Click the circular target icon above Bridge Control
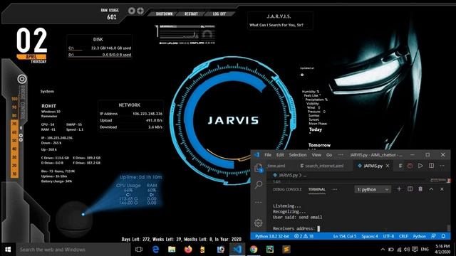Screen dimensions: 456x256 [x=22, y=79]
